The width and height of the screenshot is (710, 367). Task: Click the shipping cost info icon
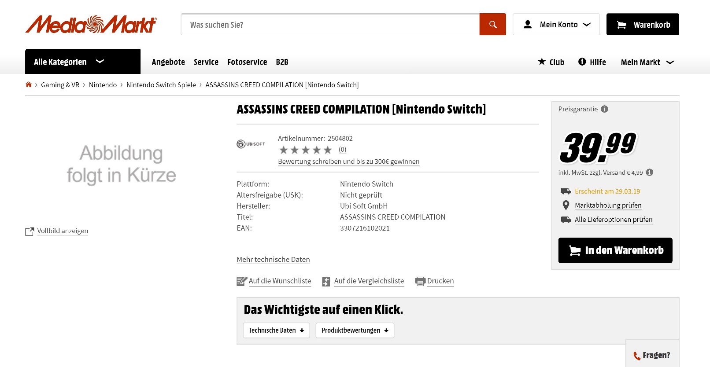(x=649, y=172)
